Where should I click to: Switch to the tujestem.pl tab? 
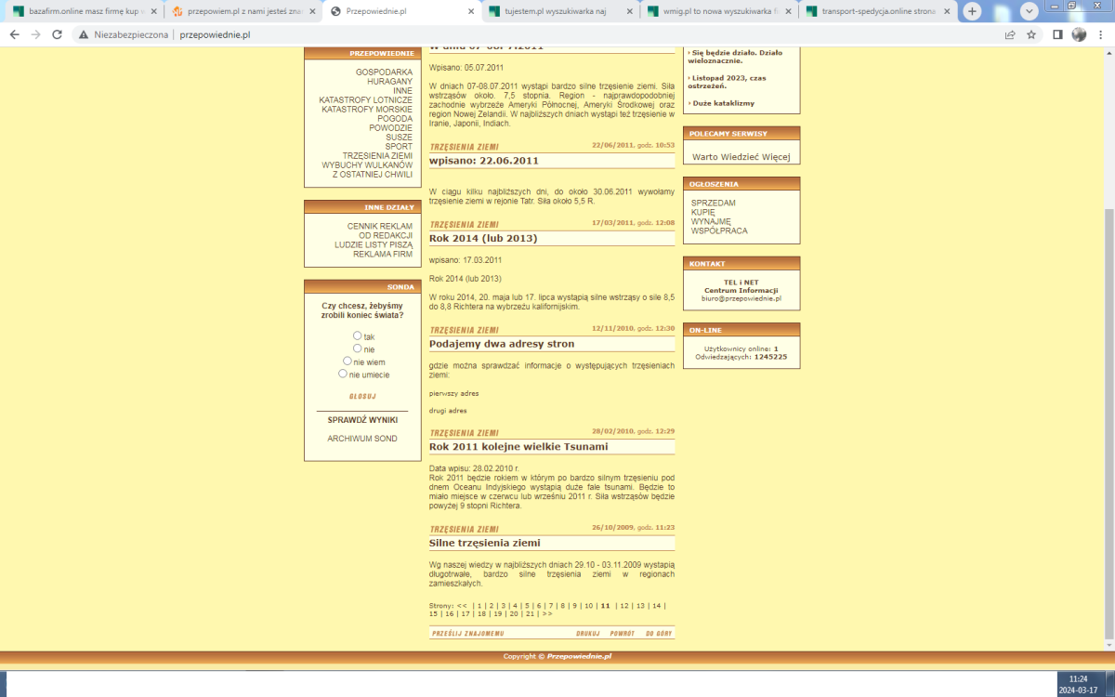pyautogui.click(x=557, y=11)
